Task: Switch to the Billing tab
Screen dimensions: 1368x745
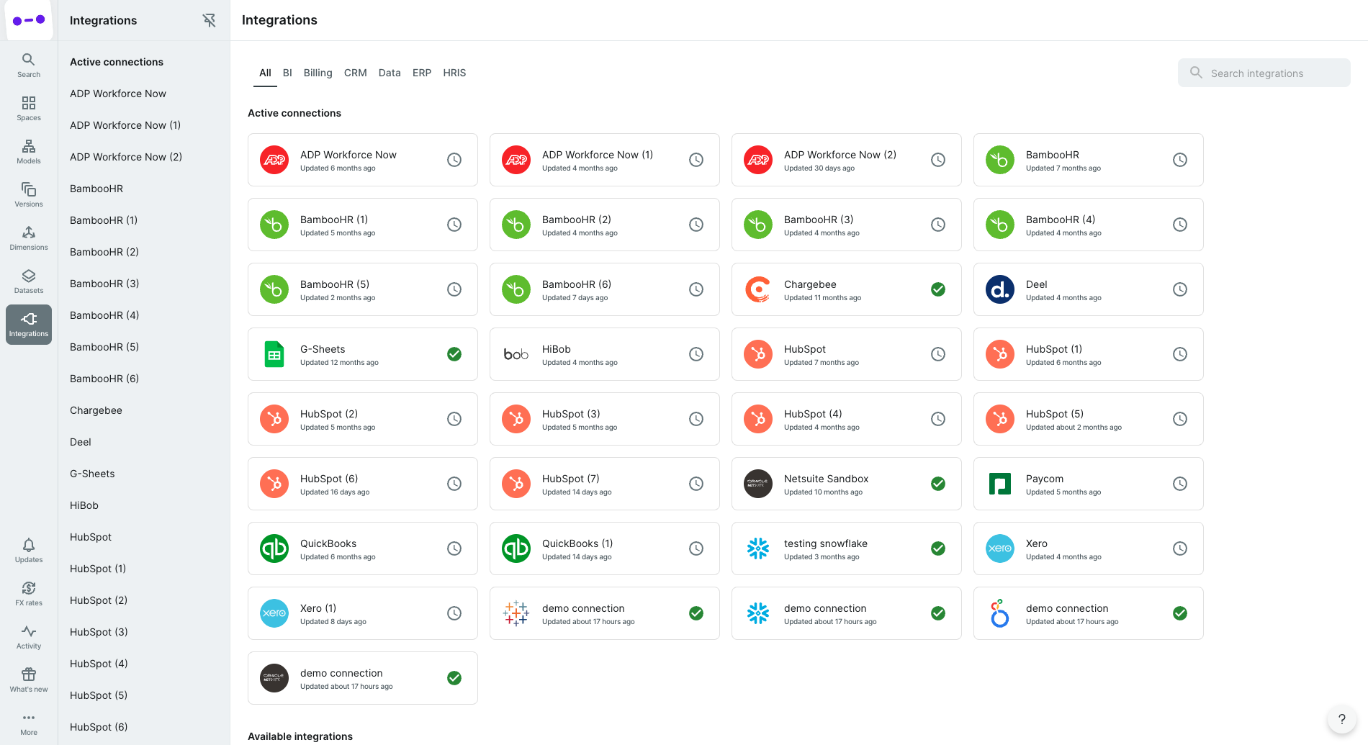Action: (x=318, y=73)
